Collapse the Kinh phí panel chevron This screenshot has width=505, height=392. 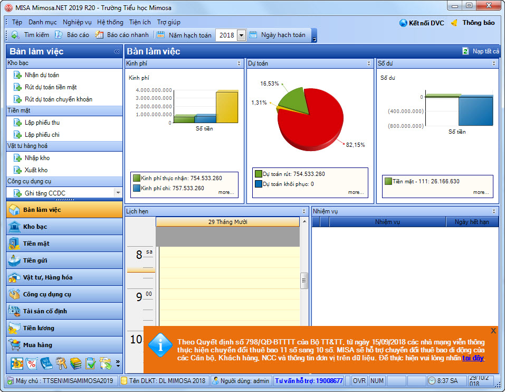click(239, 63)
